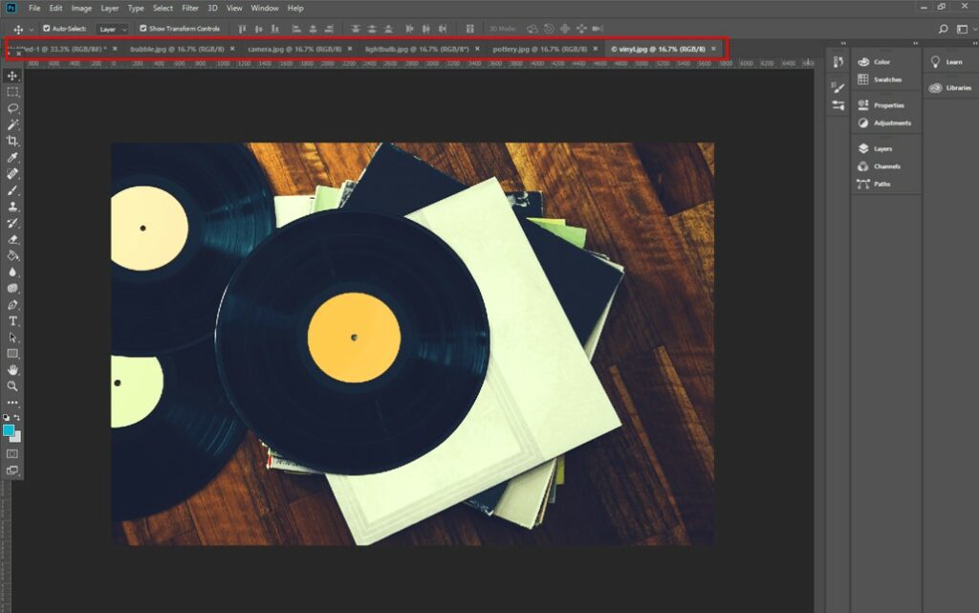Pick the Eyedropper tool
979x613 pixels.
tap(12, 158)
